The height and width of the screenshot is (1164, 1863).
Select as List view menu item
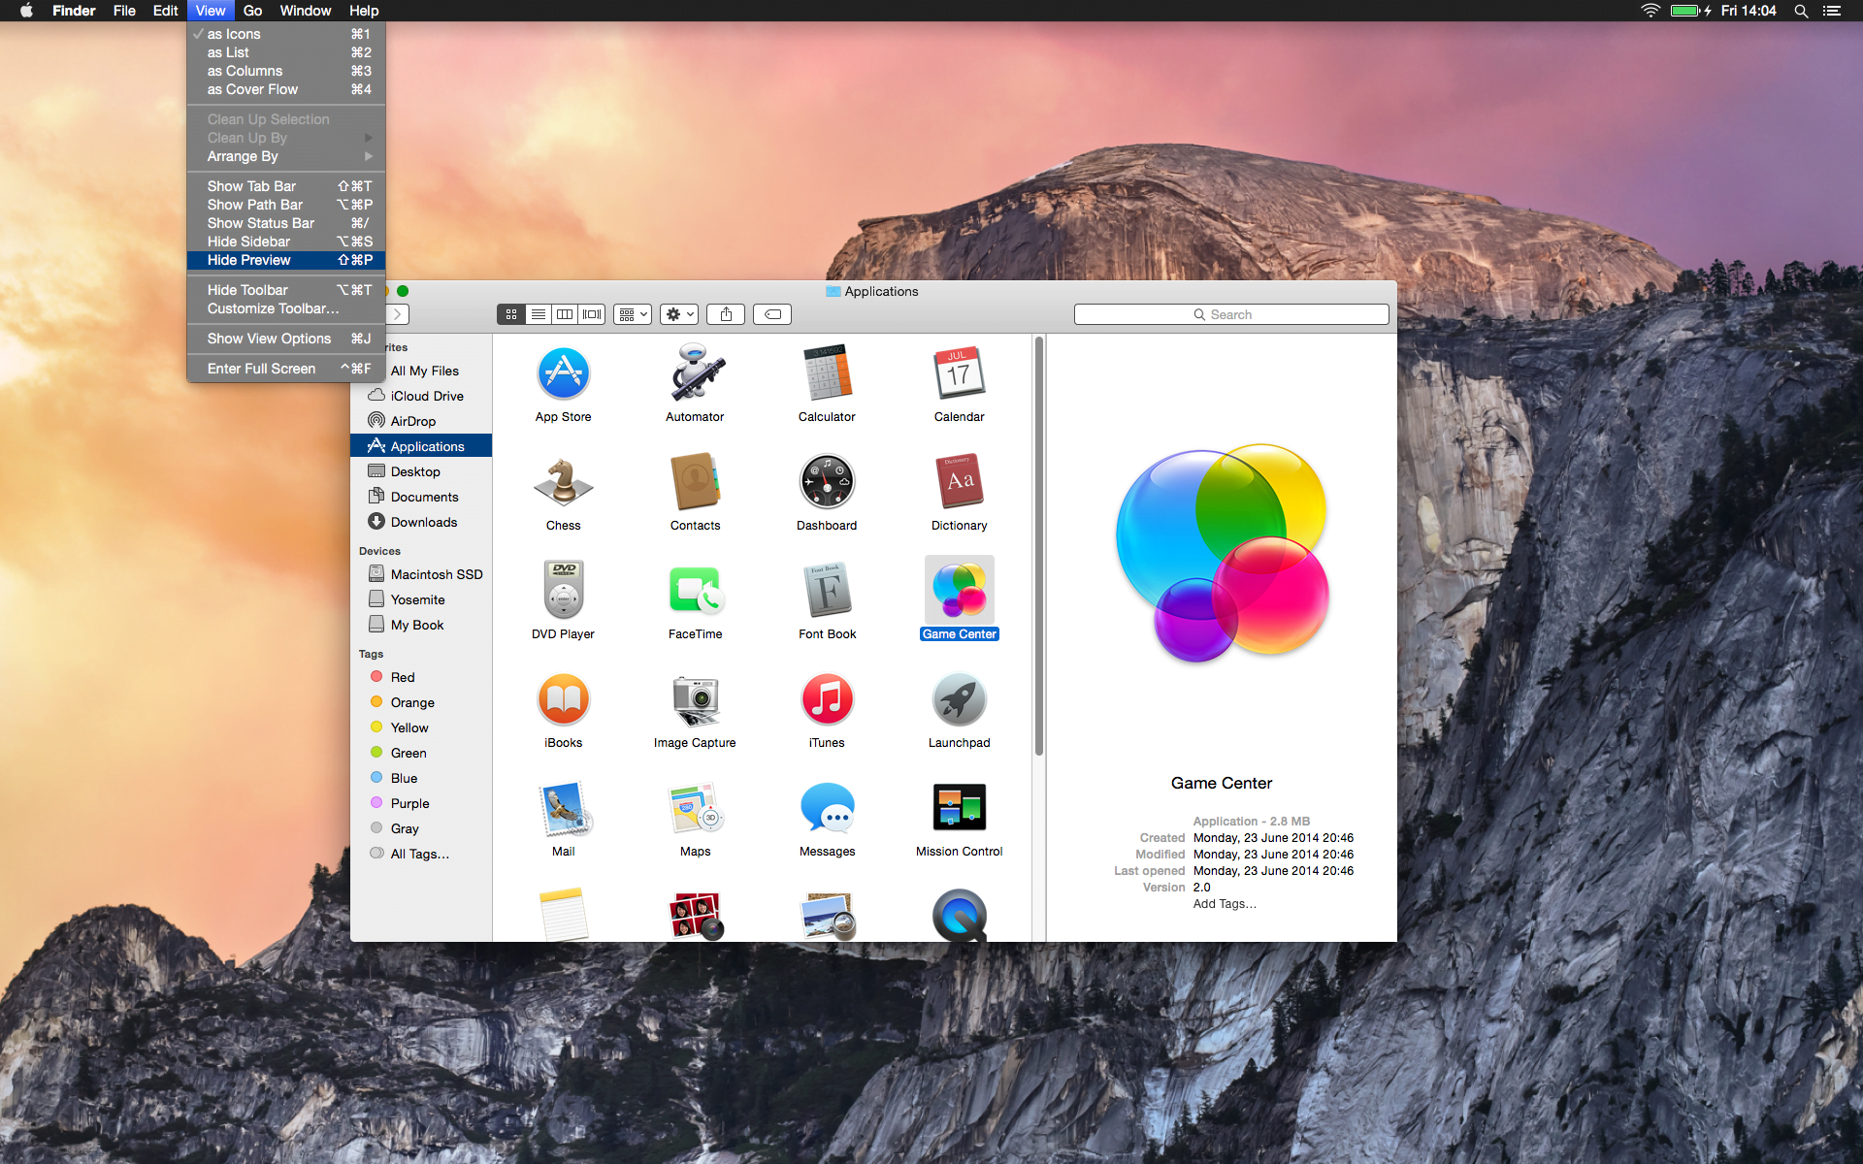pos(228,52)
